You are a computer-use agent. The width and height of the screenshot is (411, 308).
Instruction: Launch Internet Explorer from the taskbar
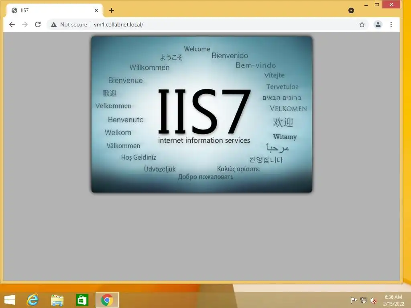pyautogui.click(x=33, y=300)
